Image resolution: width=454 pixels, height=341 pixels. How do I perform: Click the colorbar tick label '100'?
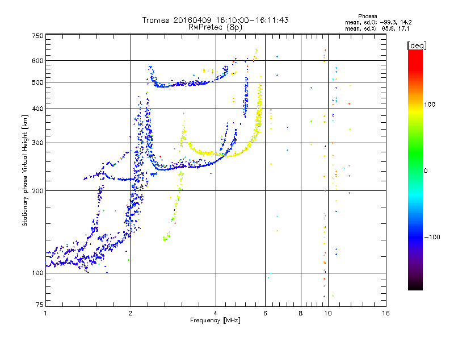point(430,105)
